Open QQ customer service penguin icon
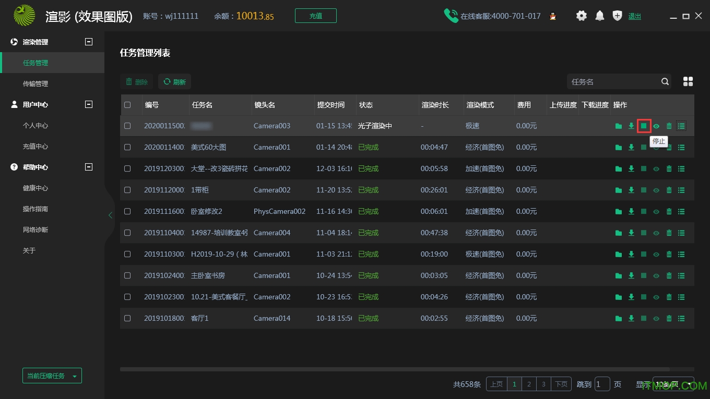 553,16
